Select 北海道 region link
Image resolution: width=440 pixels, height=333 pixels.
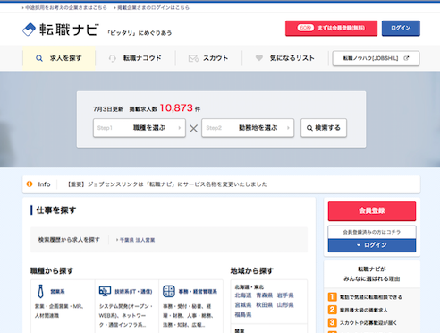[243, 295]
